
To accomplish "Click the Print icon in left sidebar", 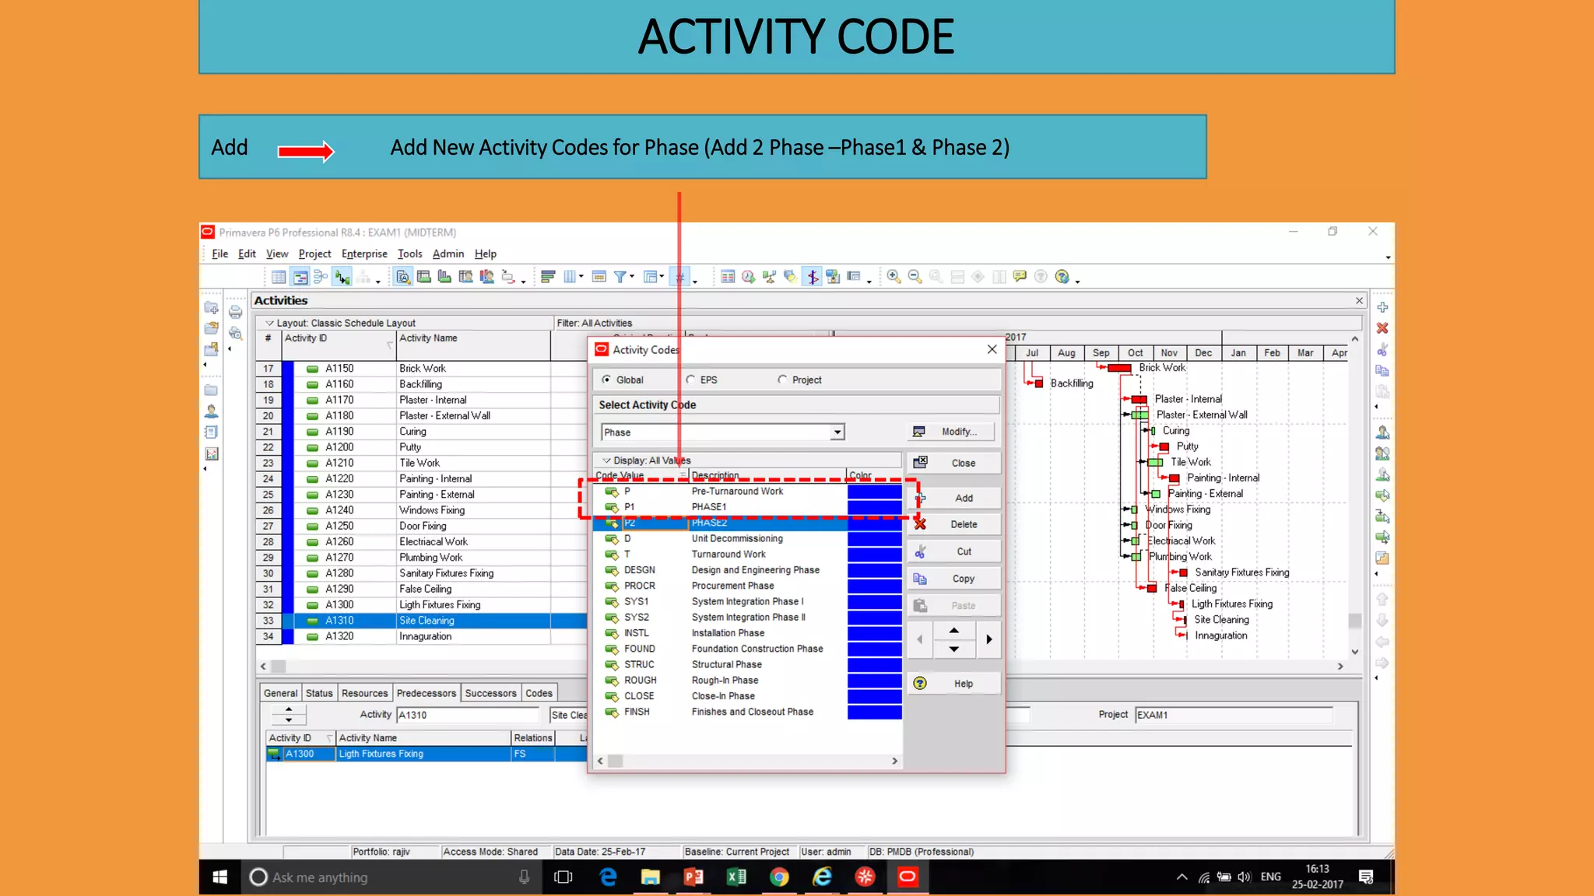I will click(x=235, y=312).
